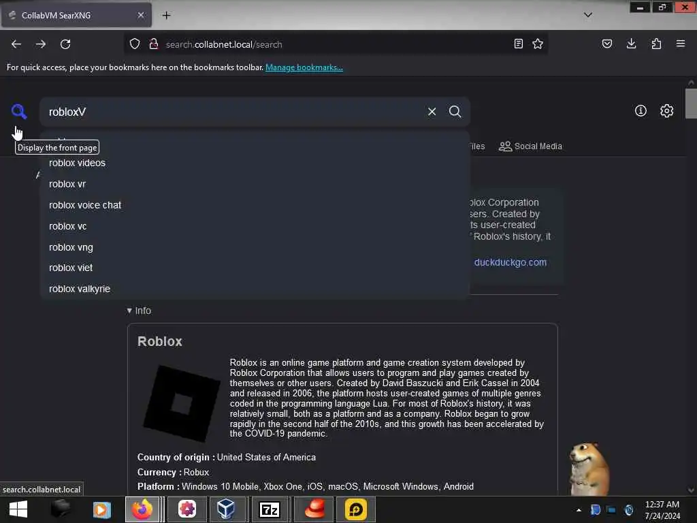Click the Roblox logo image

182,403
